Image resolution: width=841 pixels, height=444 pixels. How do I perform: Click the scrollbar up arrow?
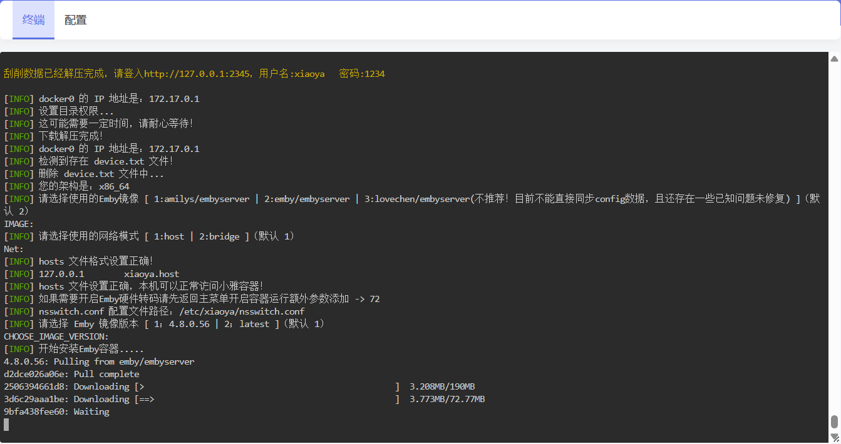click(x=834, y=59)
